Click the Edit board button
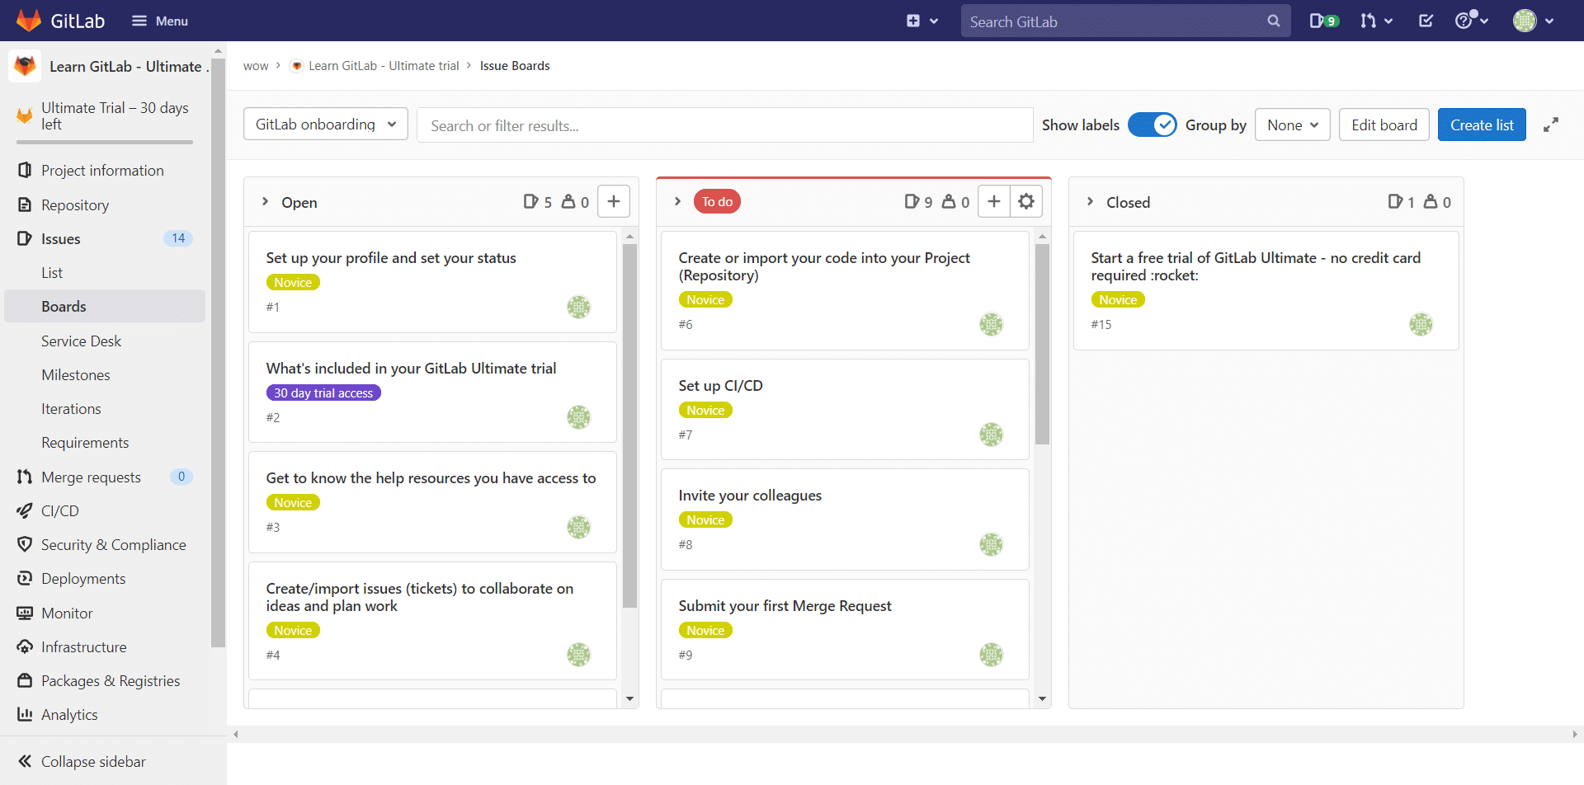1584x785 pixels. click(x=1384, y=125)
